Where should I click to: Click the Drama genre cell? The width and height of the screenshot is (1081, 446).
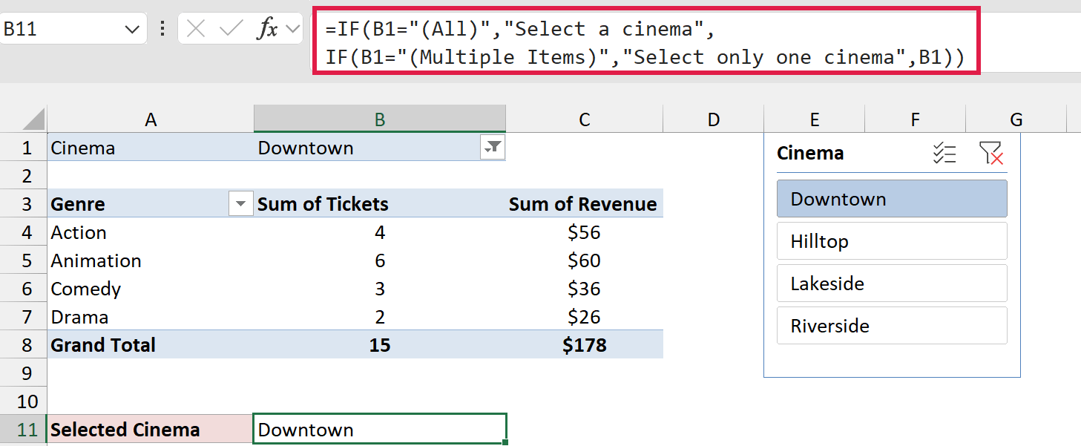[x=151, y=317]
